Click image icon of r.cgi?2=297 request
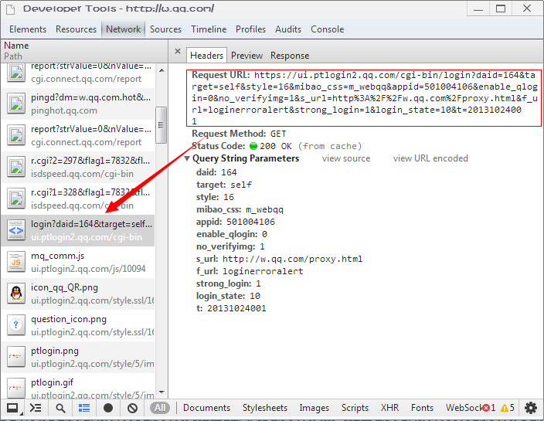The width and height of the screenshot is (544, 421). point(16,167)
